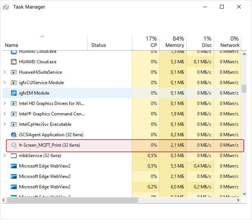Click the iSCSIAgent Application globe icon
The width and height of the screenshot is (252, 220).
pos(14,135)
